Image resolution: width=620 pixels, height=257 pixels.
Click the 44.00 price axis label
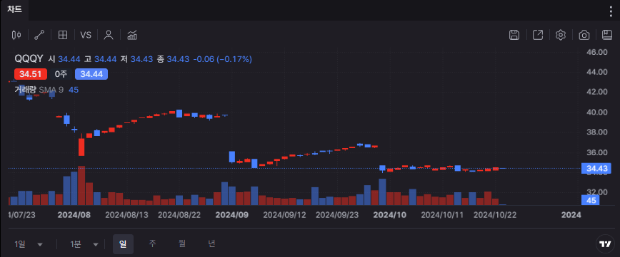[x=596, y=72]
